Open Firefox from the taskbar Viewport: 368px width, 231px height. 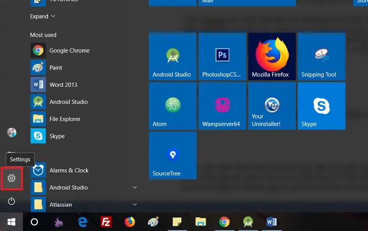(130, 222)
